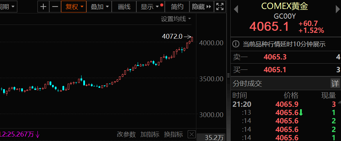Viewport: 341px width, 141px height.
Task: Click the plus zoom-in chart button
Action: click(x=43, y=7)
